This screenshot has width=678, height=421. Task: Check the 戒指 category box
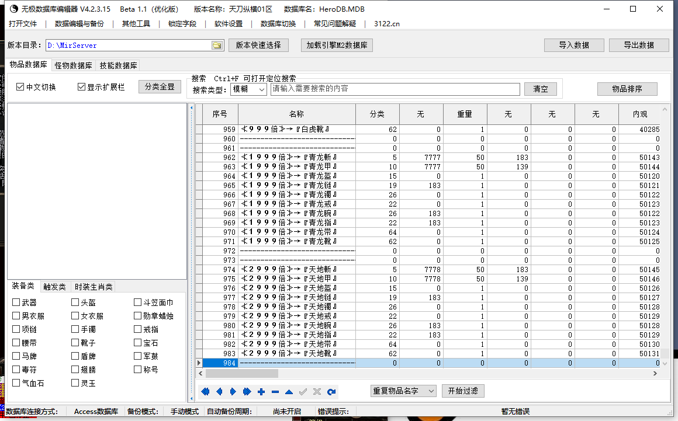(137, 329)
